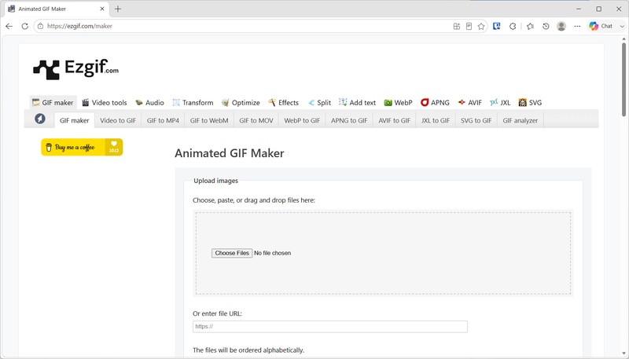Screen dimensions: 629x359
Task: Close the Animated GIF Maker tab
Action: tap(102, 9)
